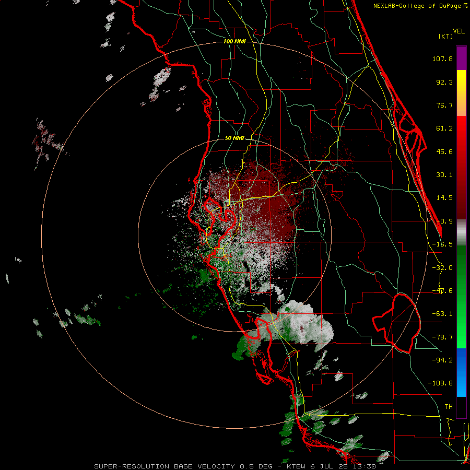Click the black TH segment of the color bar
The height and width of the screenshot is (470, 470).
coord(461,407)
